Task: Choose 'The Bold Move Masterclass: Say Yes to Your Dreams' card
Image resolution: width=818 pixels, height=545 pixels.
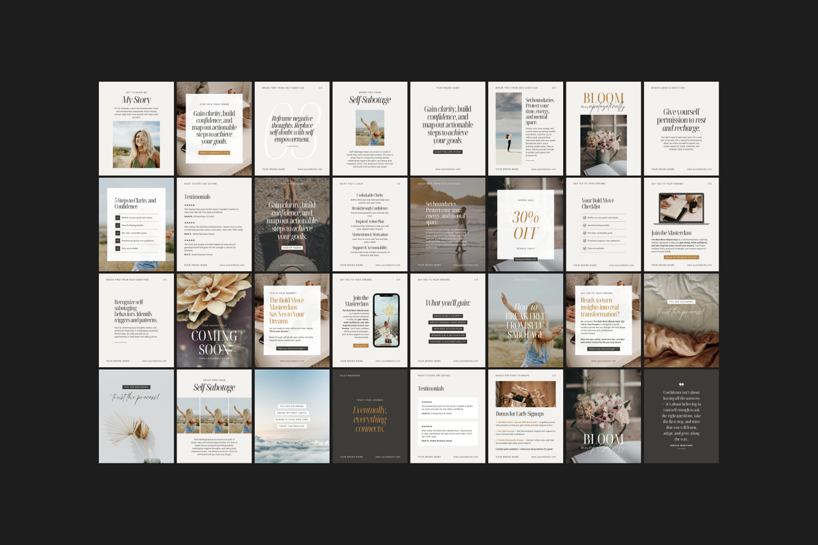Action: (292, 321)
